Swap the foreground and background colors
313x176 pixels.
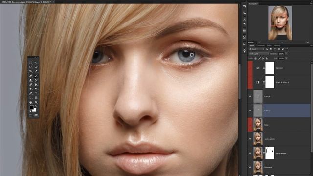point(36,106)
